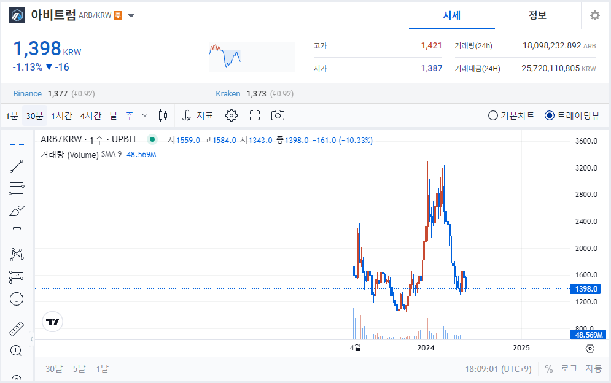Activate the zoom in tool
The width and height of the screenshot is (611, 383).
(16, 350)
